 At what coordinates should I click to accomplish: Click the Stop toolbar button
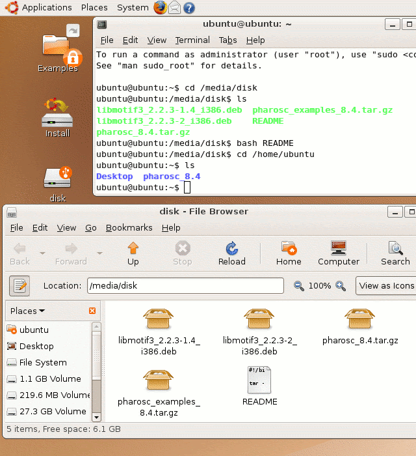point(183,254)
